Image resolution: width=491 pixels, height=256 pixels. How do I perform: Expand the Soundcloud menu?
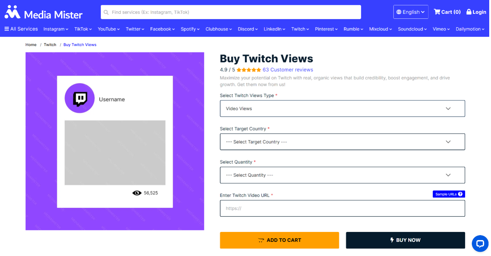tap(412, 29)
